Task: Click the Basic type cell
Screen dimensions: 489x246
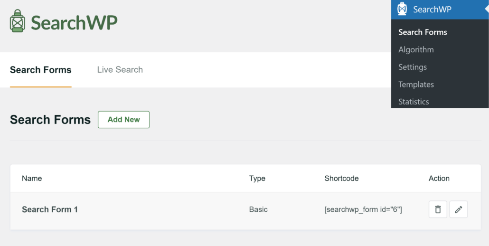Action: [258, 209]
